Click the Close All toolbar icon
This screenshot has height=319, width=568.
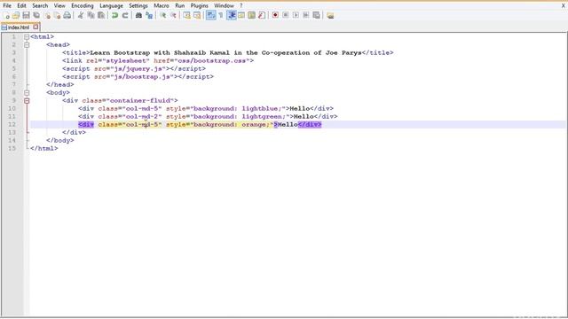[57, 15]
